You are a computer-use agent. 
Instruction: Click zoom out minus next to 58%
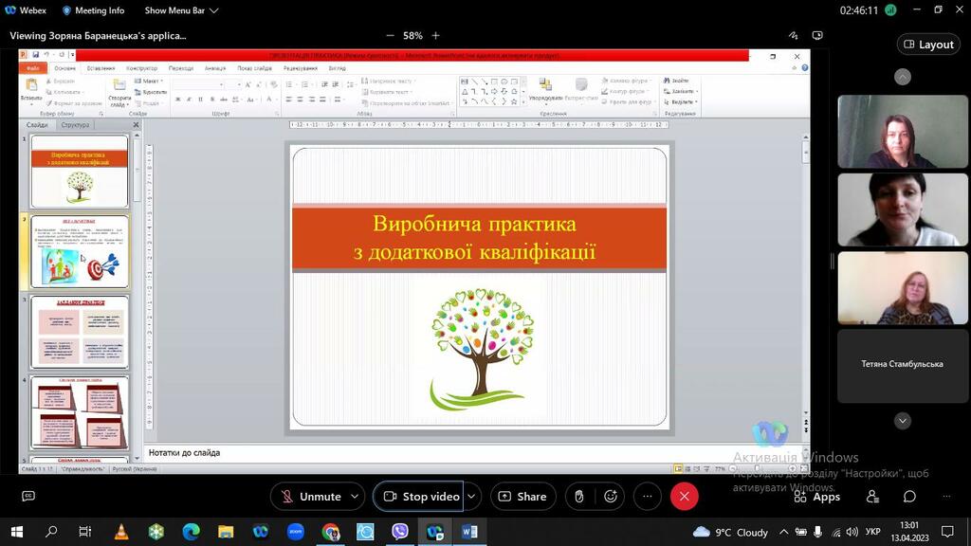(390, 36)
